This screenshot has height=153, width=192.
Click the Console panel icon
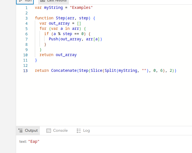tap(49, 131)
